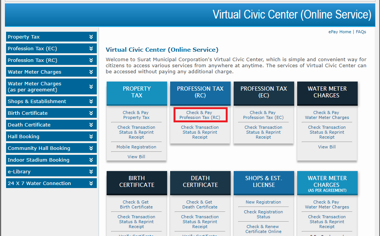The height and width of the screenshot is (236, 380).
Task: Open Profession Tax (RC) sidebar menu label
Action: (x=33, y=60)
